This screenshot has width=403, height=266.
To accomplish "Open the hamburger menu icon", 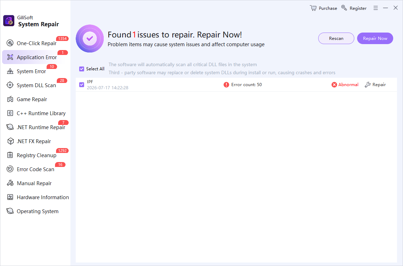I will pyautogui.click(x=376, y=8).
